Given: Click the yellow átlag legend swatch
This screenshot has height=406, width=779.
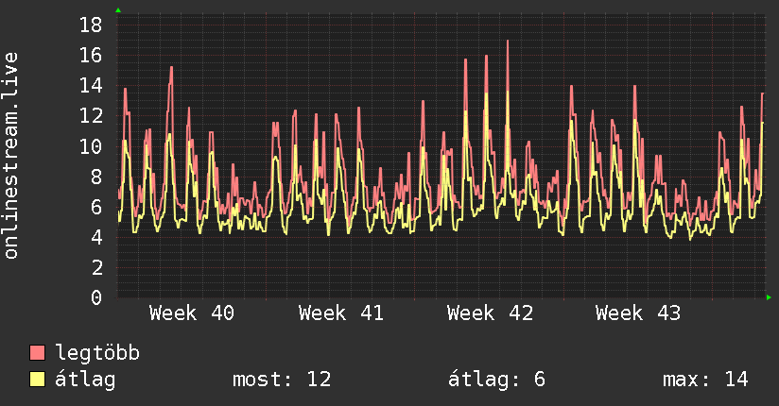Looking at the screenshot, I should [x=37, y=380].
